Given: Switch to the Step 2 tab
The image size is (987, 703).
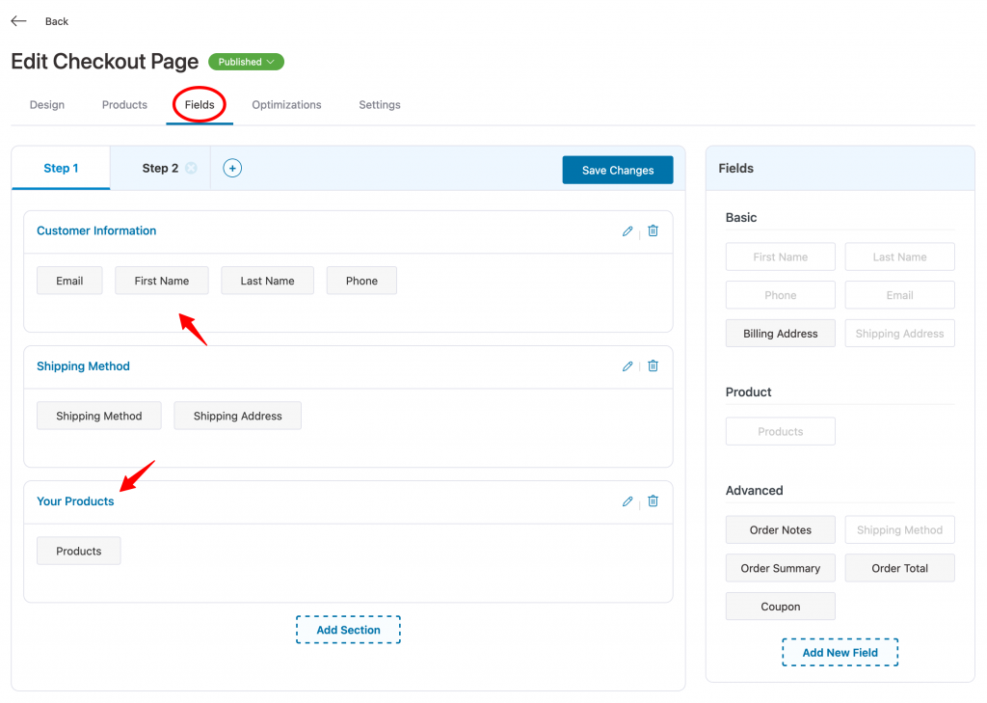Looking at the screenshot, I should pos(160,168).
